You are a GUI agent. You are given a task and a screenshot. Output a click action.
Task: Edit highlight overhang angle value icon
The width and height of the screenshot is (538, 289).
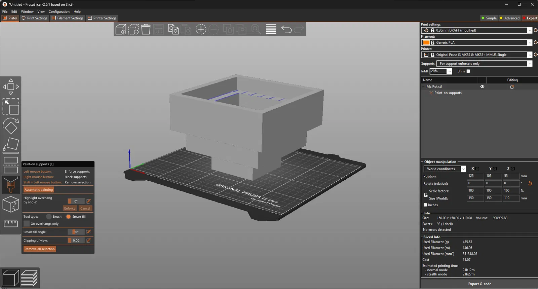[88, 201]
